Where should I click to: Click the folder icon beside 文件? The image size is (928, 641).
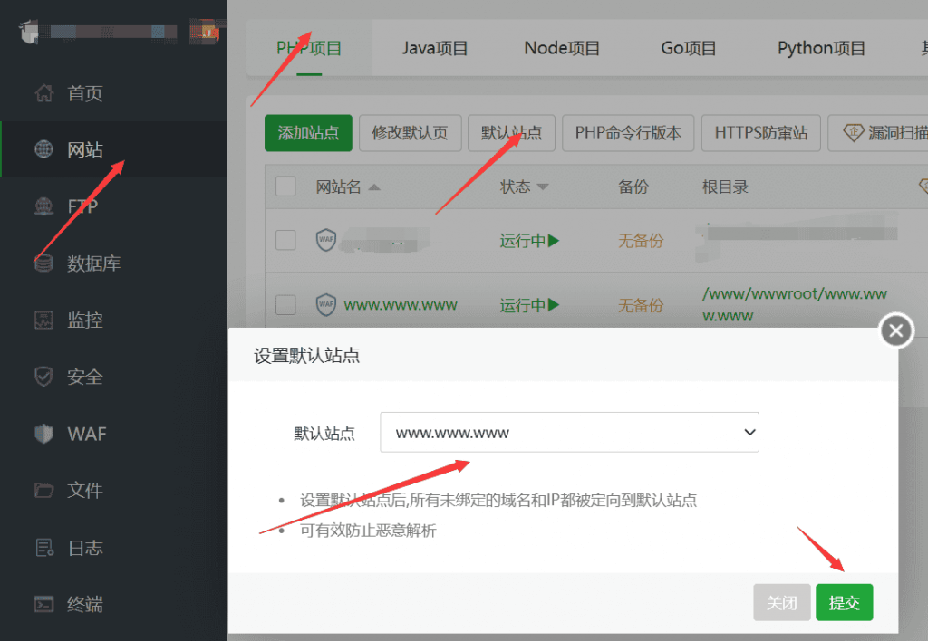(x=43, y=490)
